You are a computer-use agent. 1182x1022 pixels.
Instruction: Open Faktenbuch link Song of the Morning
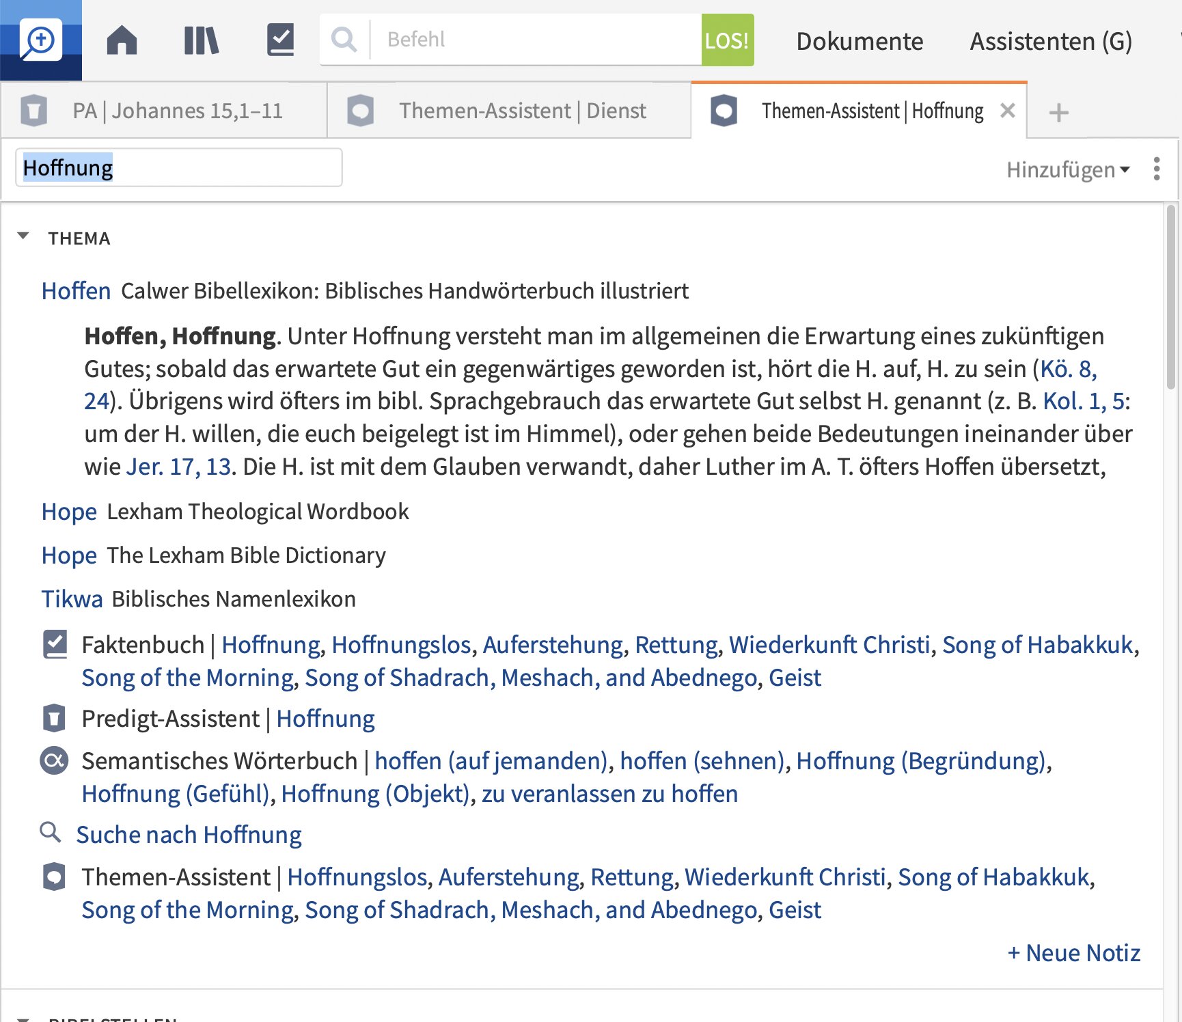click(x=188, y=678)
